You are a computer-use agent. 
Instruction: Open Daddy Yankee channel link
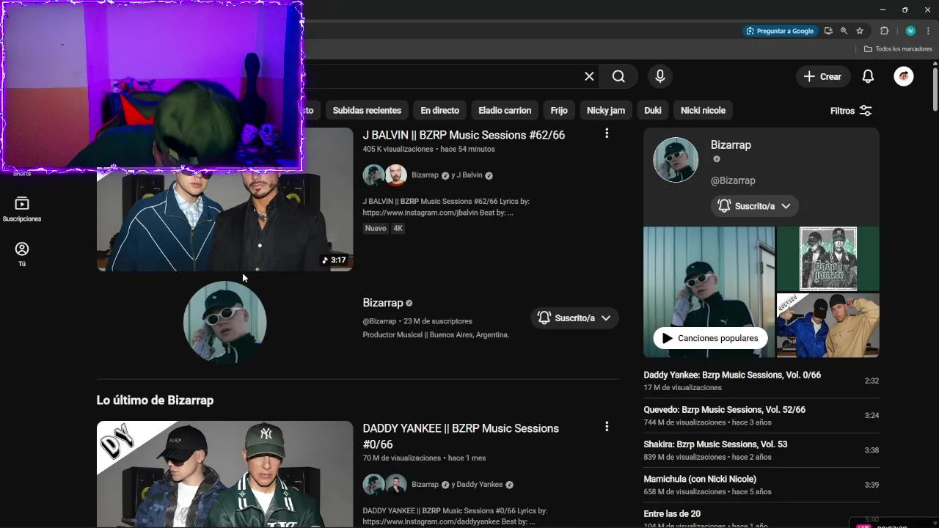[479, 485]
